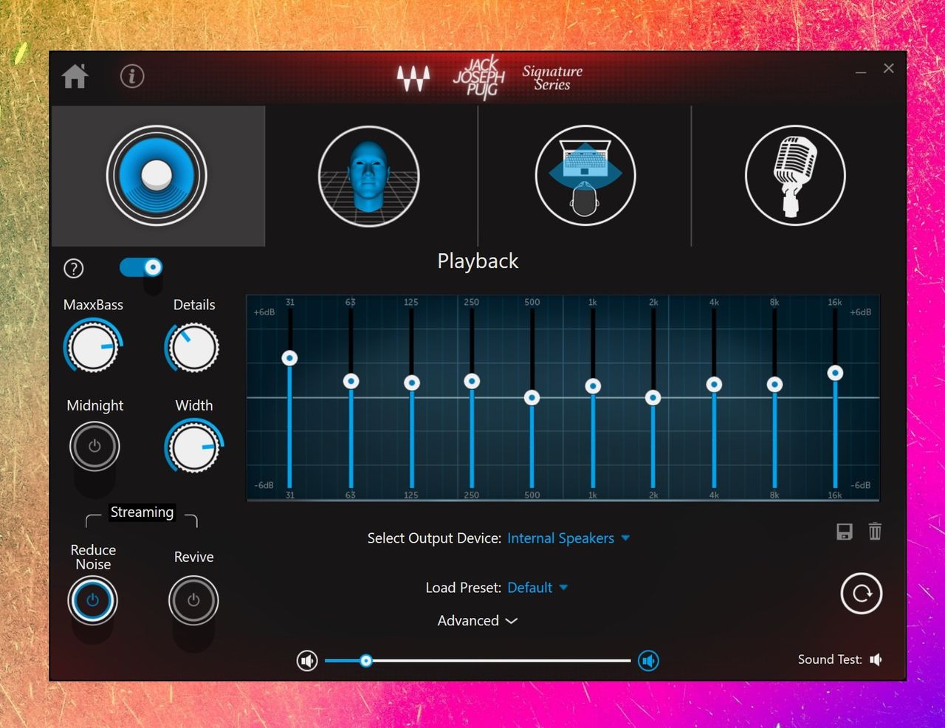Click the 16k equalizer slider handle
This screenshot has width=945, height=728.
point(835,373)
